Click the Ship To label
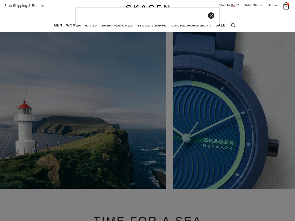This screenshot has width=295, height=221. tap(224, 5)
